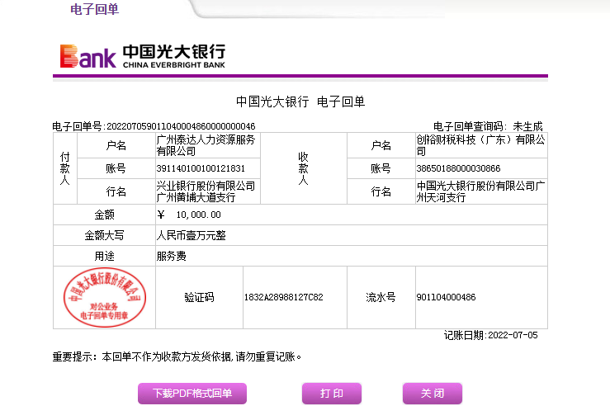This screenshot has width=610, height=420.
Task: Click payee account 38650188000030866
Action: click(458, 168)
